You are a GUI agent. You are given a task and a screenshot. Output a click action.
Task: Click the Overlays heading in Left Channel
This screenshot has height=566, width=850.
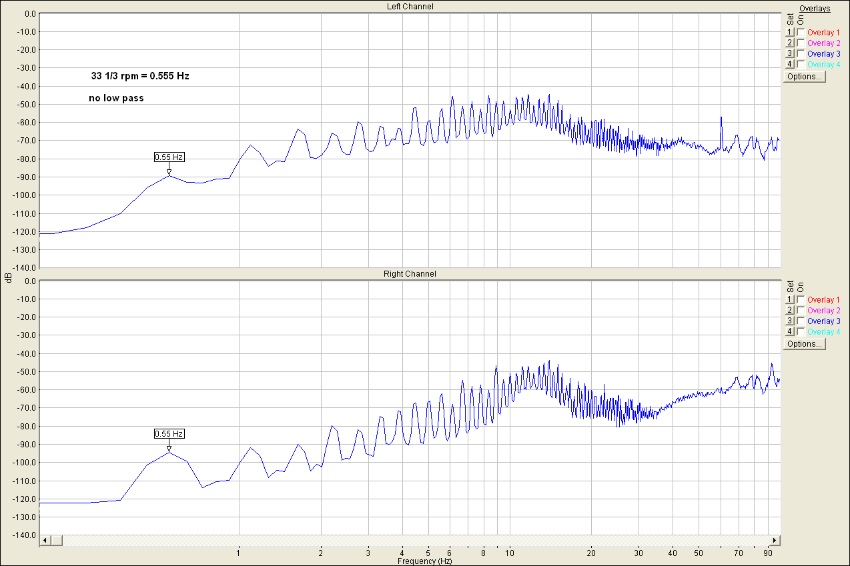815,9
